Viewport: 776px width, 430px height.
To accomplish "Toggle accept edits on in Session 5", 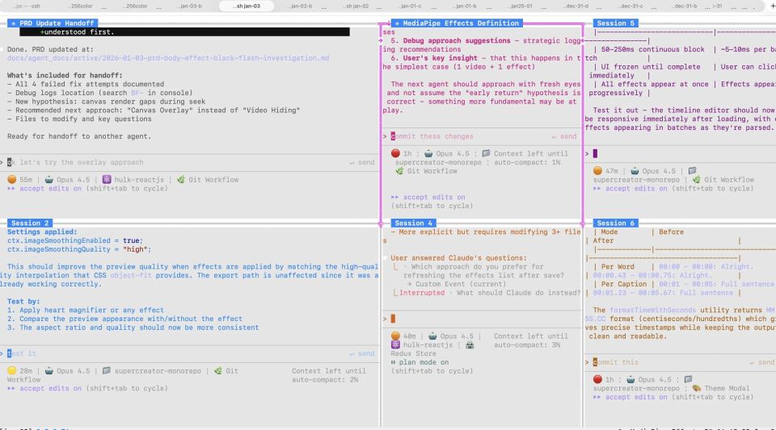I will tap(630, 189).
